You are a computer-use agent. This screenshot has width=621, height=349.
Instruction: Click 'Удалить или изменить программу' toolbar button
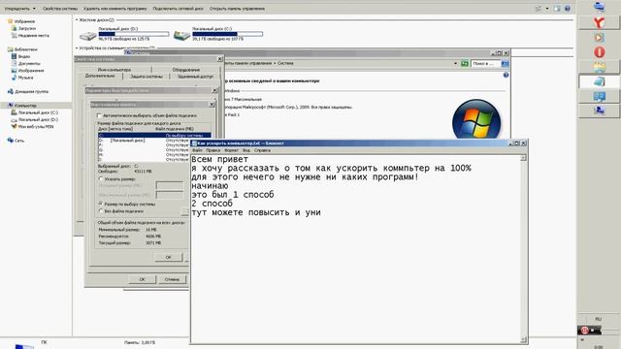click(x=114, y=9)
